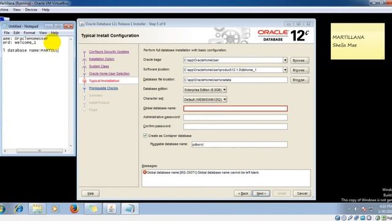Image resolution: width=392 pixels, height=221 pixels.
Task: Click the error icon in Messages box
Action: tap(145, 173)
